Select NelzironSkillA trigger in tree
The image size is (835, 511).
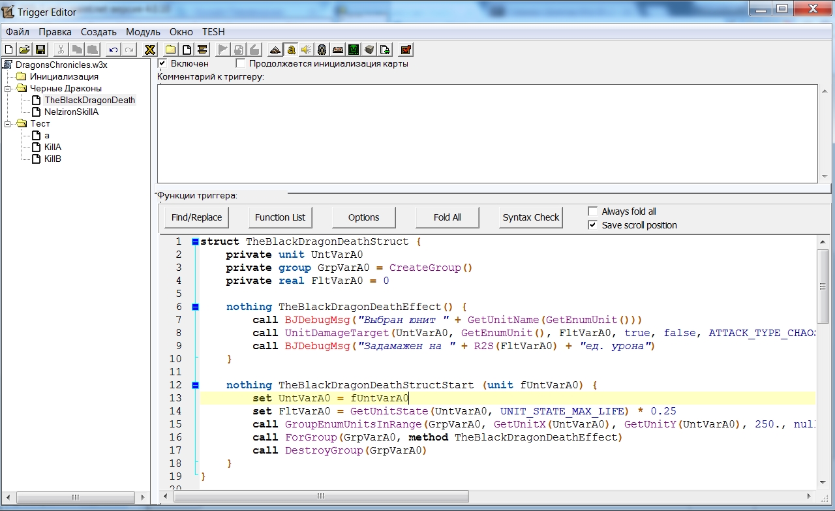click(x=71, y=112)
